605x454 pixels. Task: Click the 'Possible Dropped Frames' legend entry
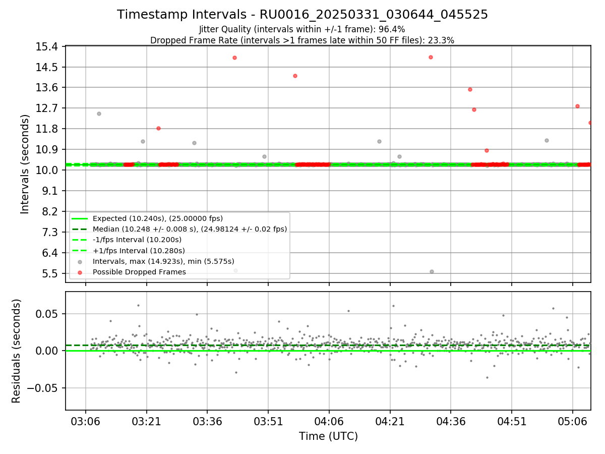139,272
